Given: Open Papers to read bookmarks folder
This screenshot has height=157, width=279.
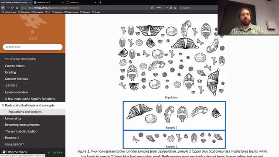Looking at the screenshot, I should tap(71, 12).
